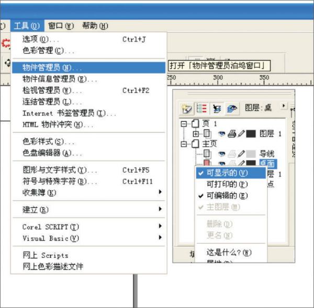
Task: Open the 帮助(H) menu
Action: 95,26
